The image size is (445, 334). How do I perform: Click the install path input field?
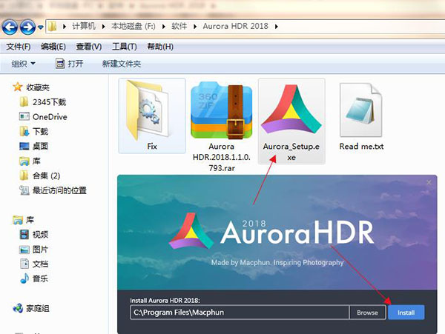[240, 313]
